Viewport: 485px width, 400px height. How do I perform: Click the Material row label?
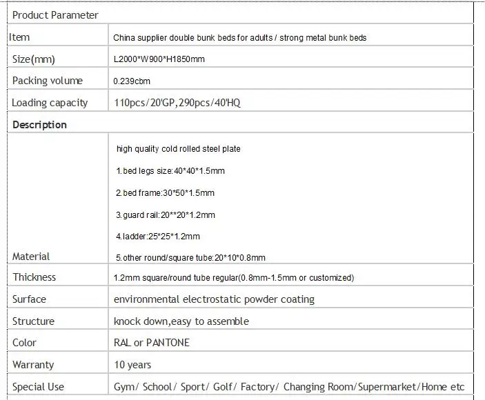point(31,257)
